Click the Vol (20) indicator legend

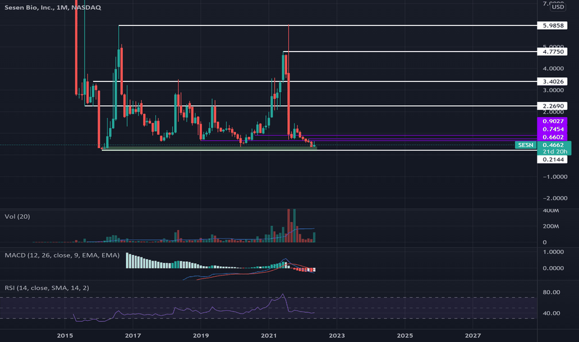[17, 216]
